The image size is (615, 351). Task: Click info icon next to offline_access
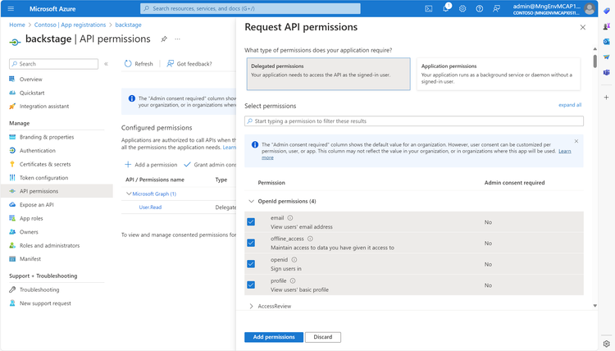coord(310,239)
